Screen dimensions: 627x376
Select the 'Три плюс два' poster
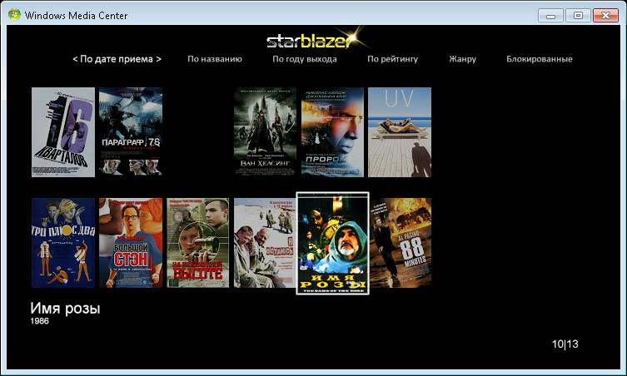[x=63, y=243]
